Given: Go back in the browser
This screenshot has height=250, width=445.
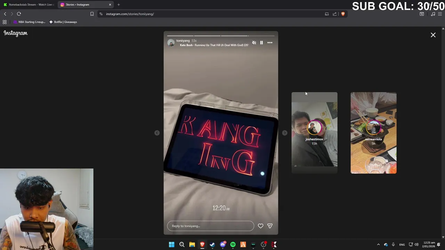Looking at the screenshot, I should (x=5, y=14).
